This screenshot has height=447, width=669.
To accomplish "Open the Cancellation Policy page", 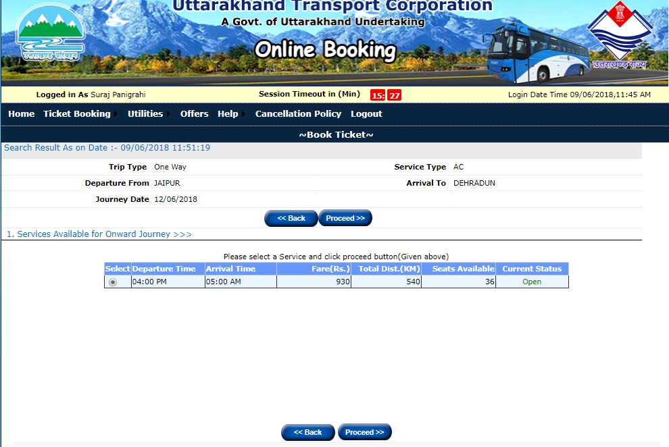I will coord(298,113).
